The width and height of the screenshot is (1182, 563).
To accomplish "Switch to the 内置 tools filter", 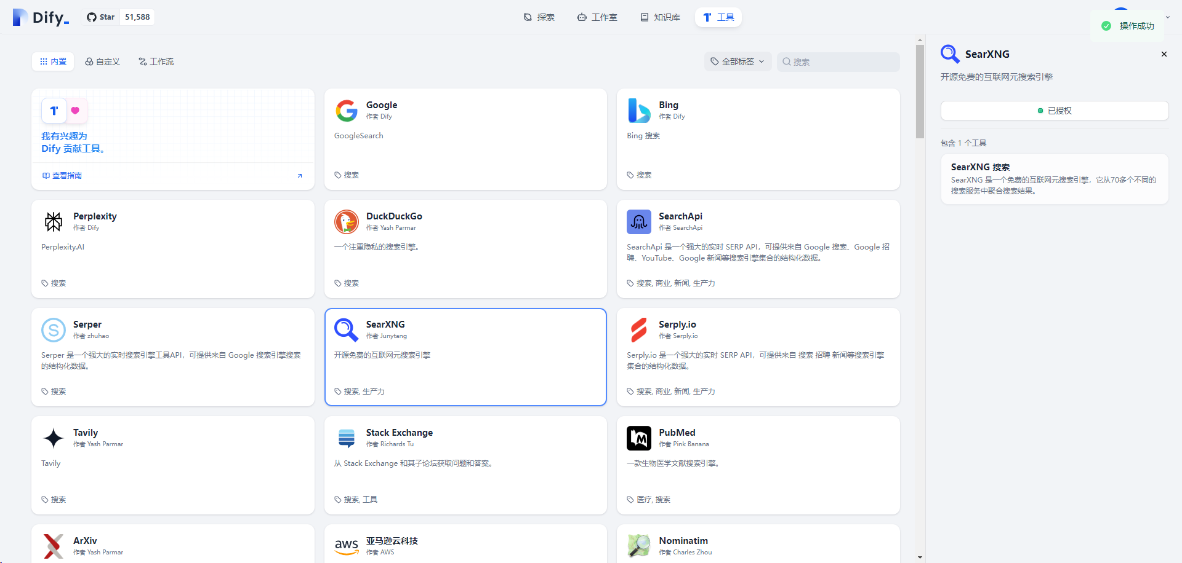I will pyautogui.click(x=53, y=61).
